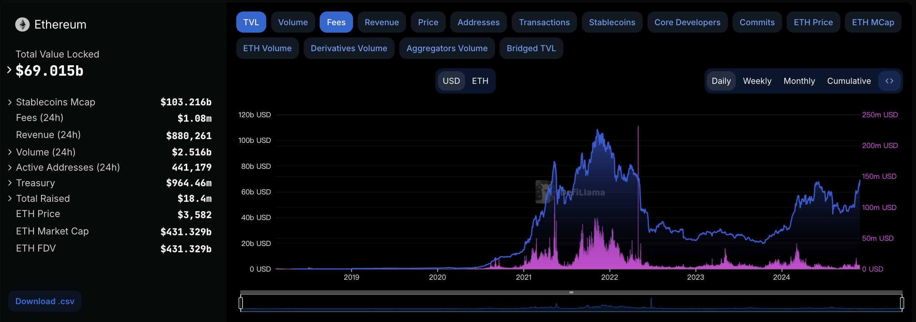Toggle the Addresses chart metric
The height and width of the screenshot is (322, 916).
478,22
